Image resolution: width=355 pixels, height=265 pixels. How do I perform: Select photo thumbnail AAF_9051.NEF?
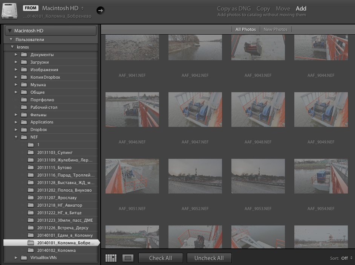pyautogui.click(x=132, y=176)
